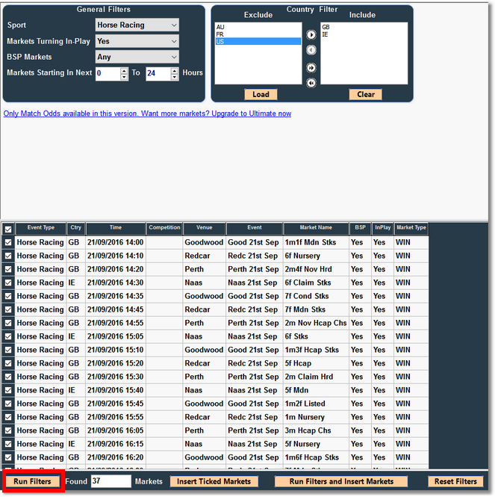Click Insert Ticked Markets button
This screenshot has height=497, width=495.
214,481
